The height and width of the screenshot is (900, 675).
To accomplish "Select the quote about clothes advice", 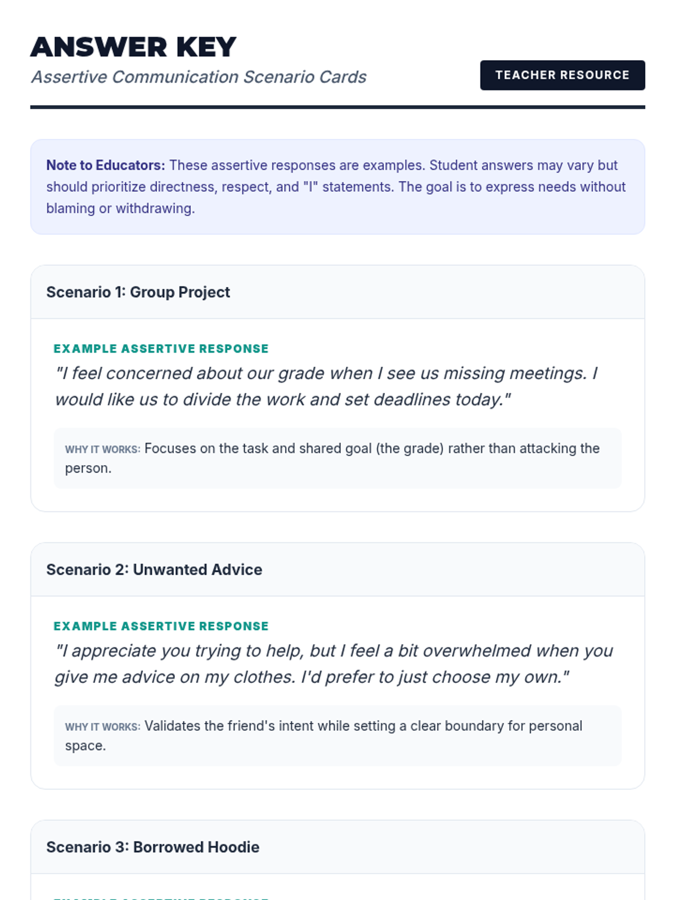I will coord(334,663).
